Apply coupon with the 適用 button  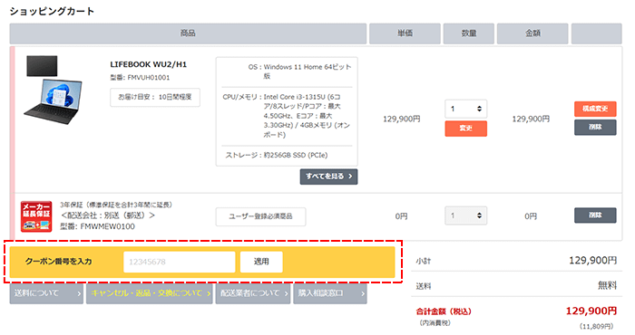pyautogui.click(x=261, y=262)
